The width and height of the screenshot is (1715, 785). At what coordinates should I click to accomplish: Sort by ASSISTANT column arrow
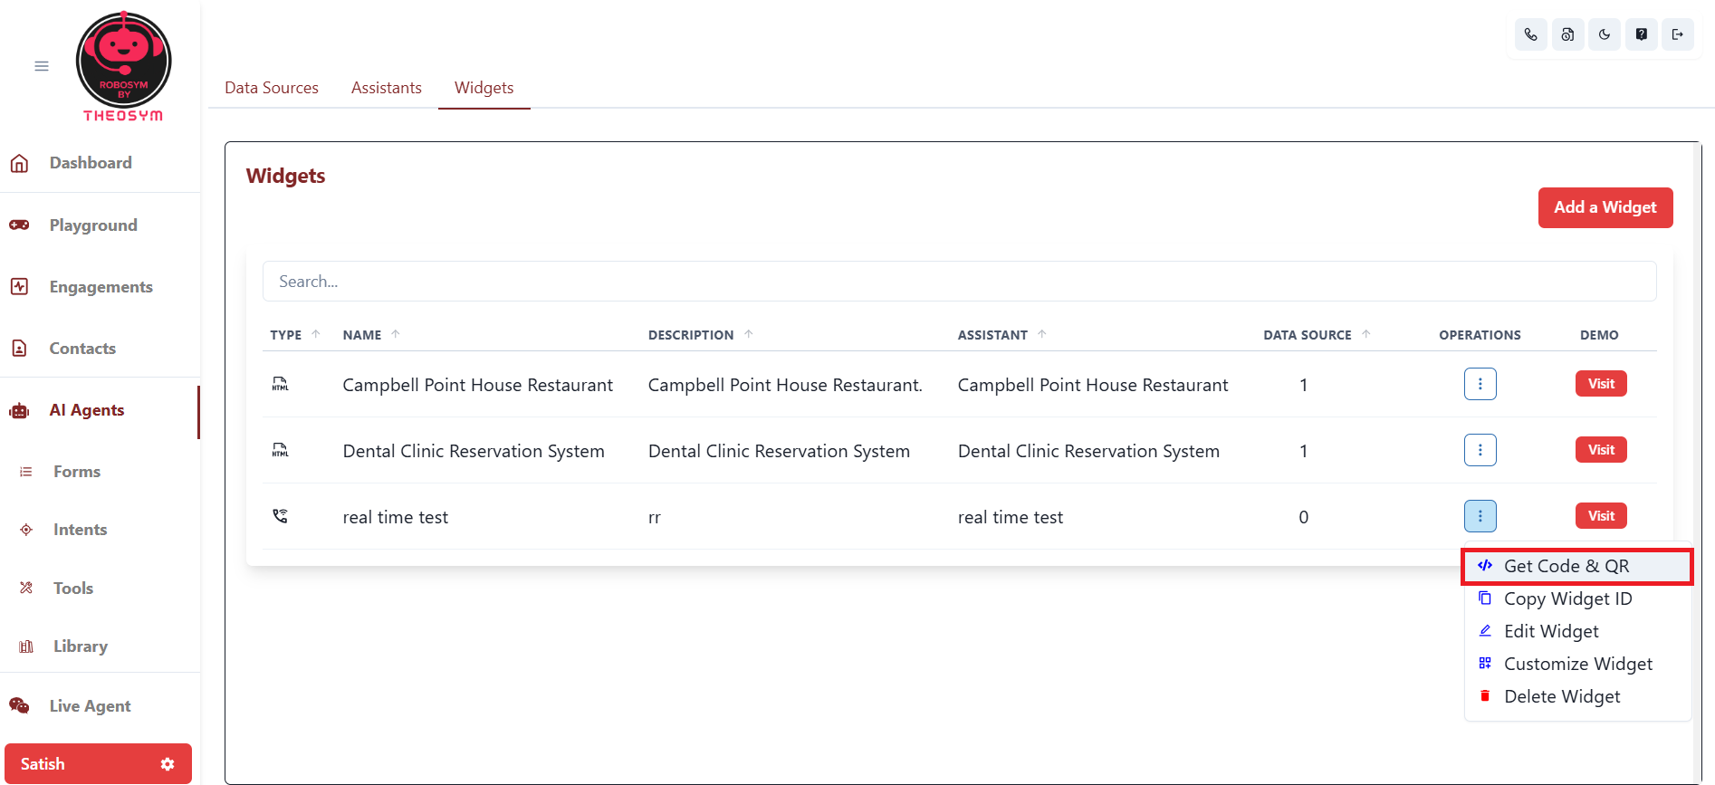coord(1042,334)
